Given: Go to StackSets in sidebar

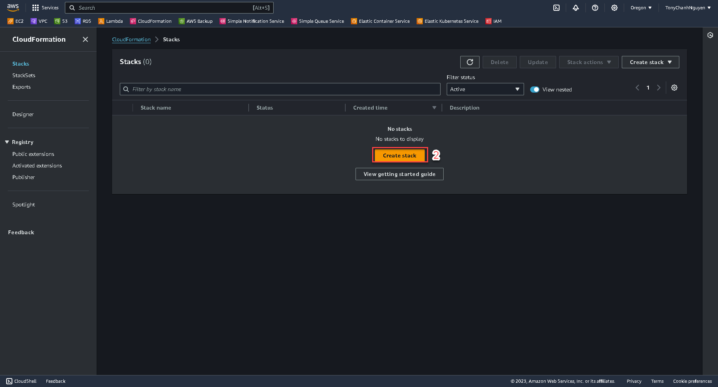Looking at the screenshot, I should point(24,75).
